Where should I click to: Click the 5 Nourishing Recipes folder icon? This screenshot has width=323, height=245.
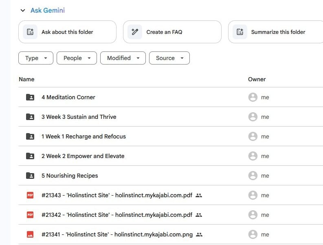(x=30, y=176)
